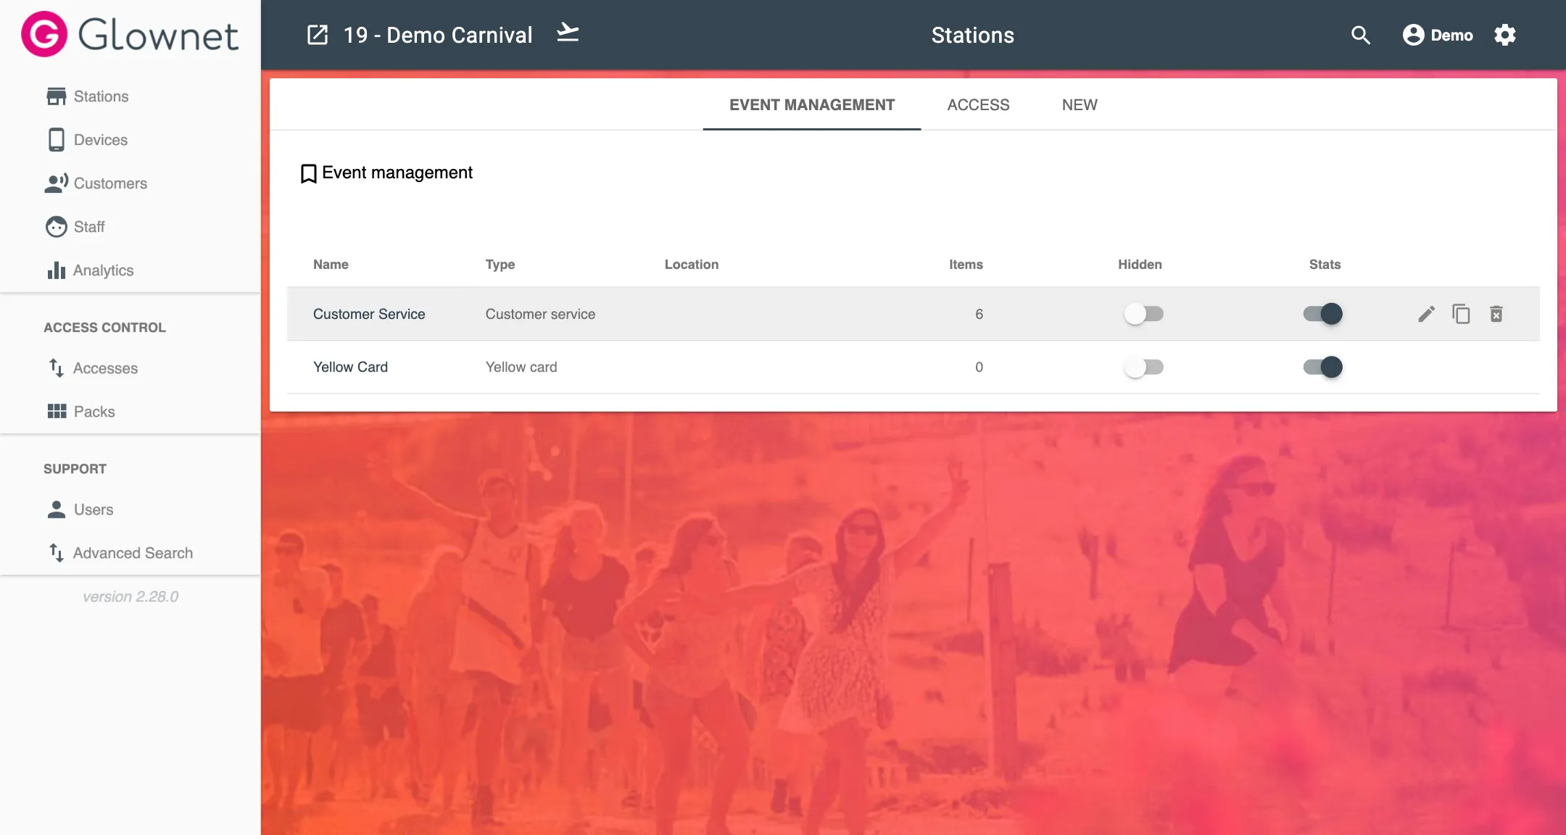Click the items count 0 for Yellow Card

(x=979, y=367)
